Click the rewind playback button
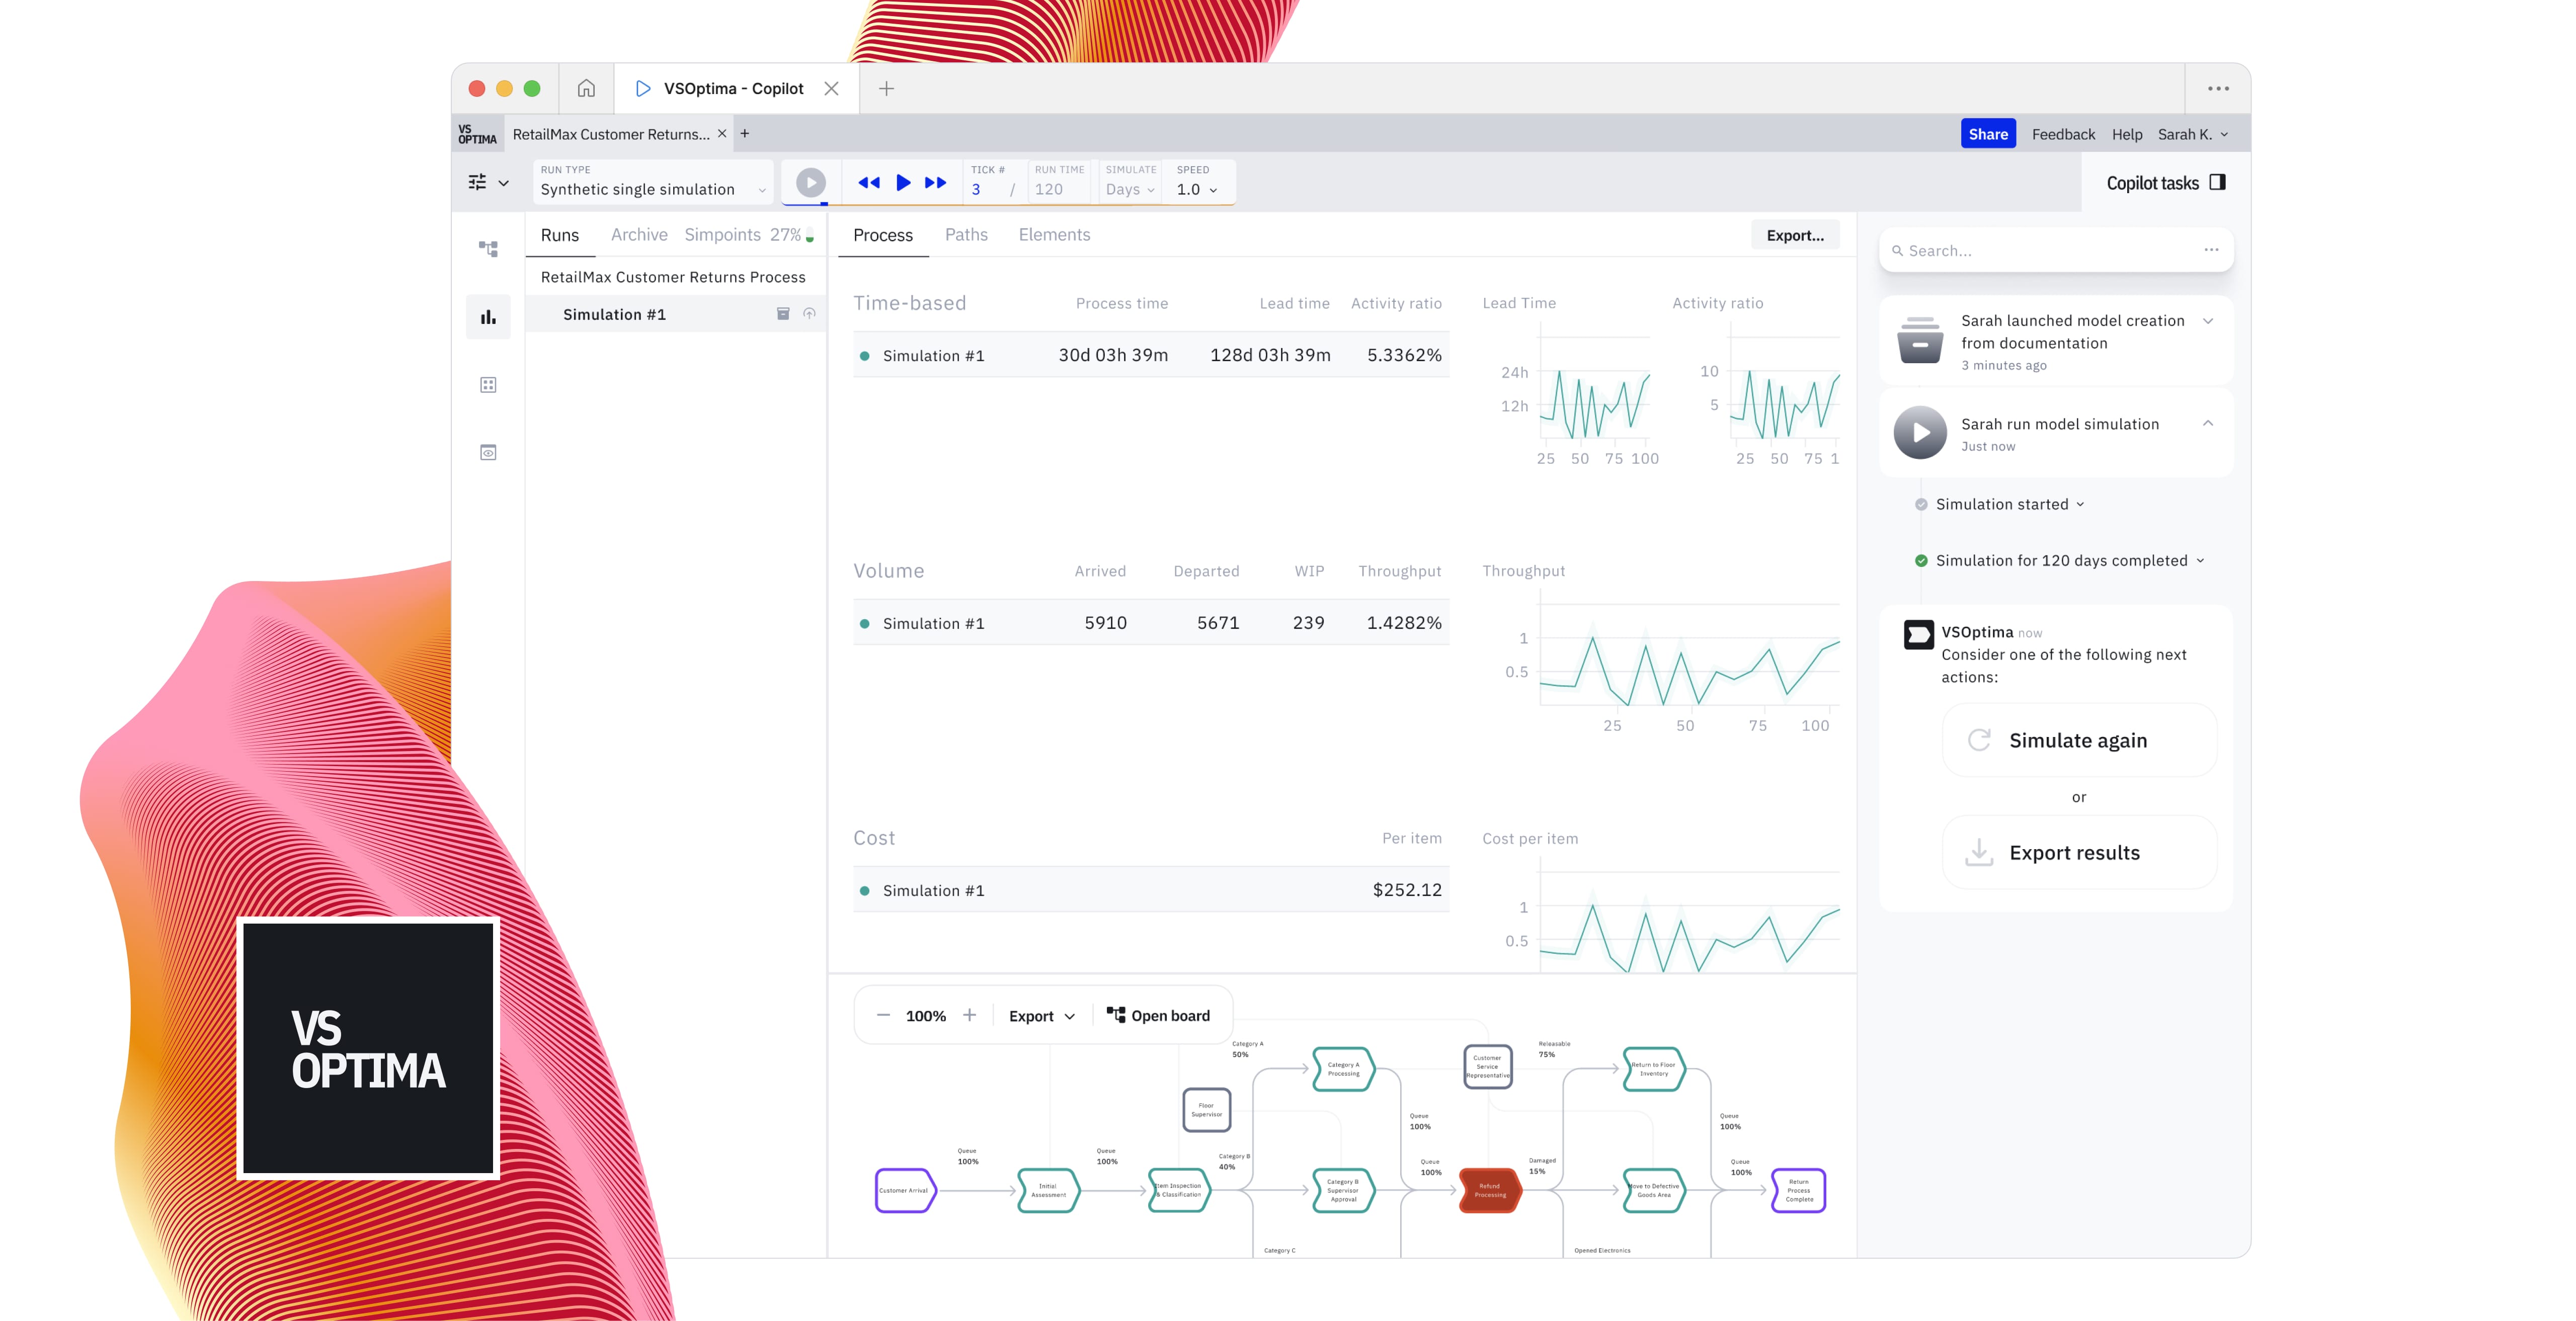 [x=868, y=183]
